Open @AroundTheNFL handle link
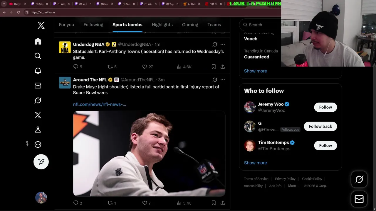This screenshot has height=211, width=376. coord(137,80)
